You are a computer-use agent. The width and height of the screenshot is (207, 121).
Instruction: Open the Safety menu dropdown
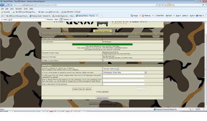(x=185, y=16)
